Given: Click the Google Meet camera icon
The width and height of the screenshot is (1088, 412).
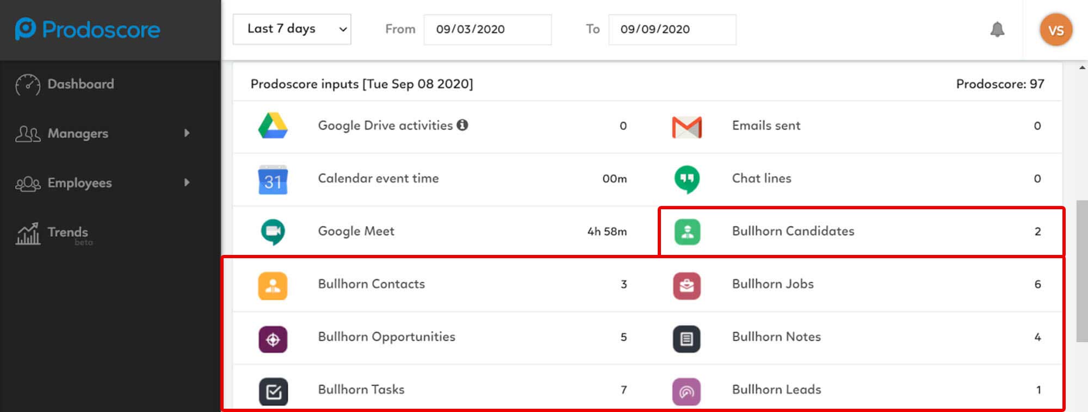Looking at the screenshot, I should click(x=273, y=232).
